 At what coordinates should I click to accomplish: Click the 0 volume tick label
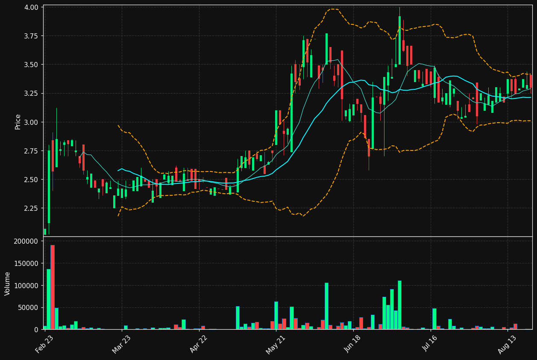pos(37,330)
